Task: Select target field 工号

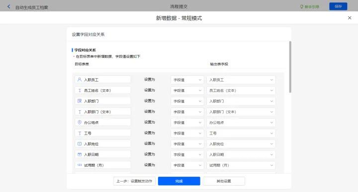Action: (103, 133)
